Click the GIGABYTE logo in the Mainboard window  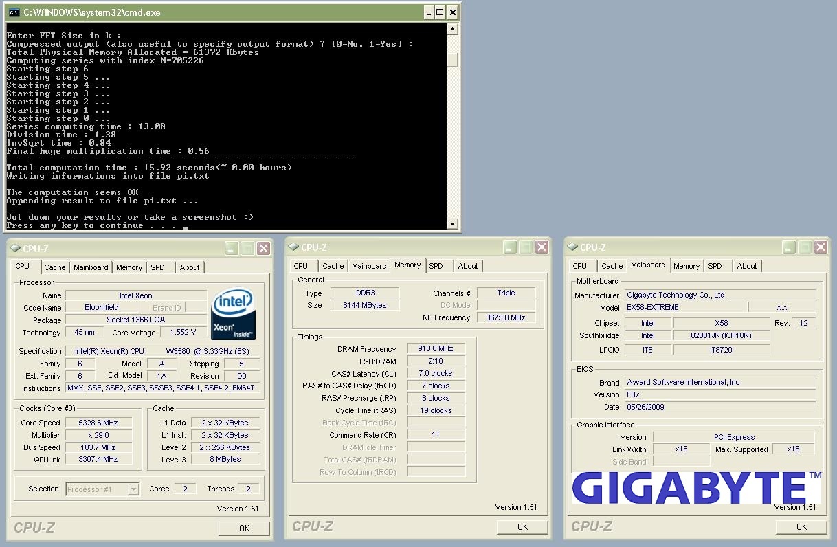click(697, 487)
